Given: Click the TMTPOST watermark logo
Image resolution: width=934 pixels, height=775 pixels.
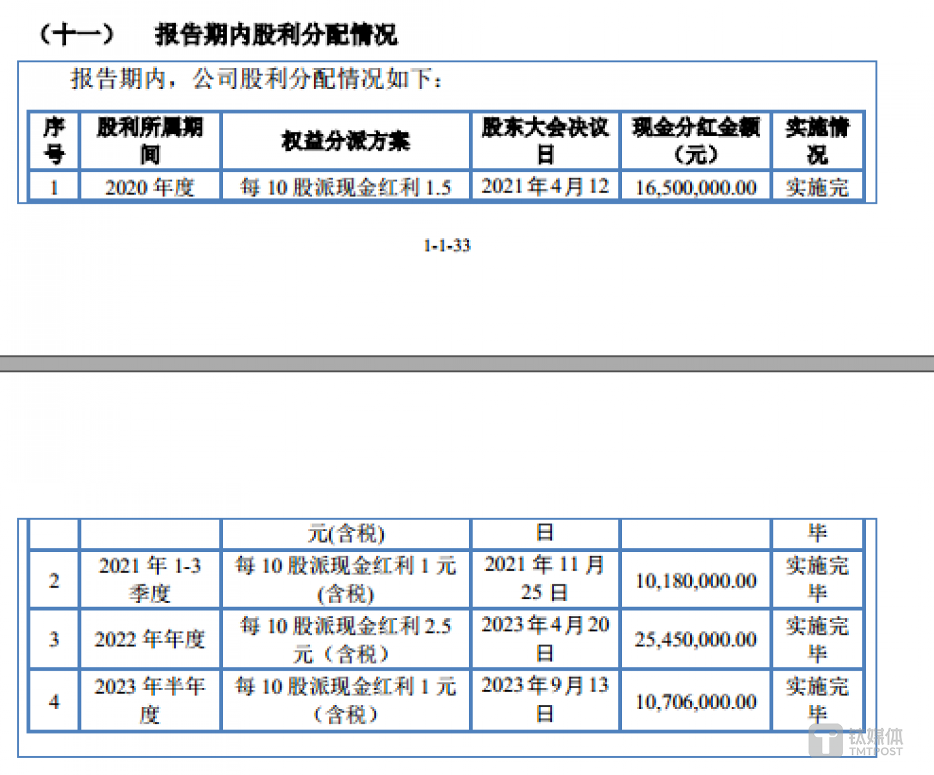Looking at the screenshot, I should (x=856, y=741).
